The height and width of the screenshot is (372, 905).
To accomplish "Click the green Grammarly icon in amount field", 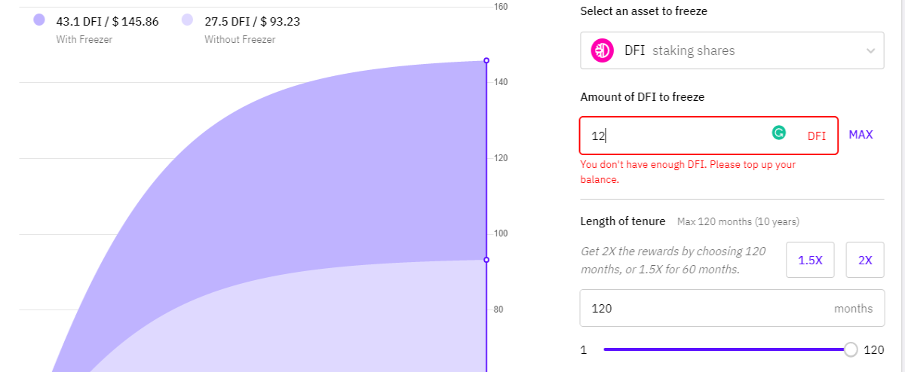I will [778, 133].
